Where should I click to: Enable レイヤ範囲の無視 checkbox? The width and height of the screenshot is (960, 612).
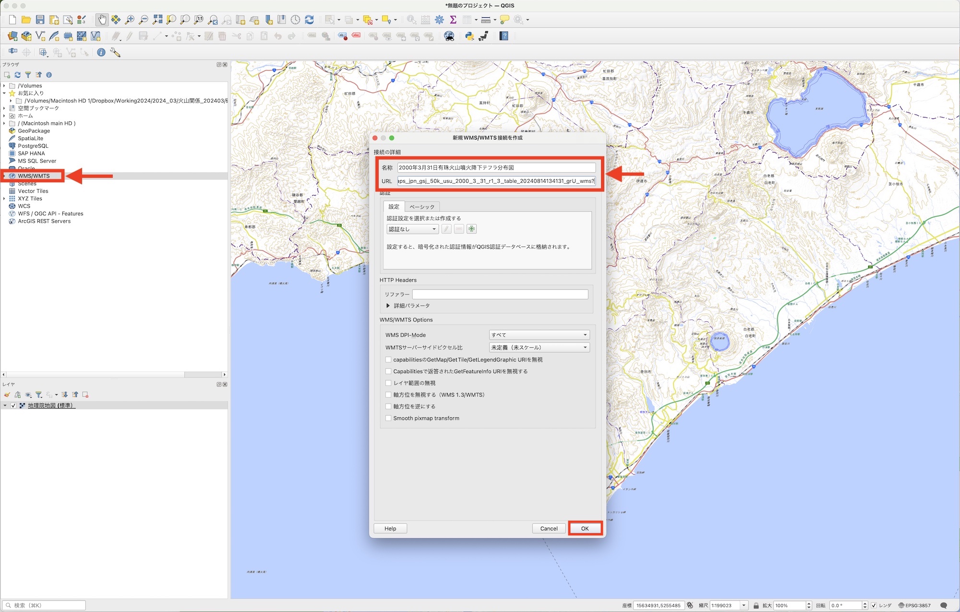pos(388,383)
